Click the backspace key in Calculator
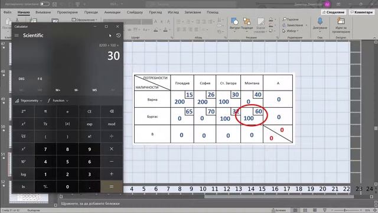The image size is (378, 213). coord(112,111)
